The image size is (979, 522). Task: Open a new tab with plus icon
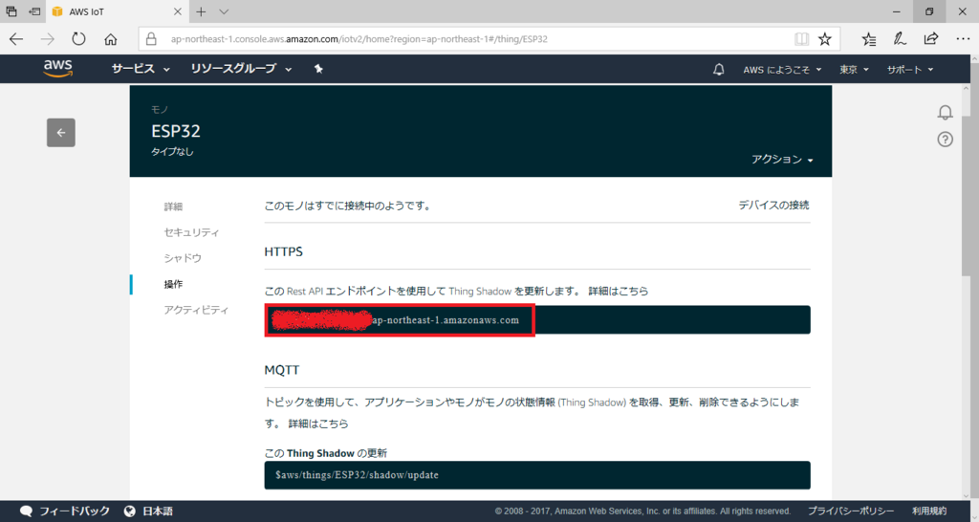(201, 11)
